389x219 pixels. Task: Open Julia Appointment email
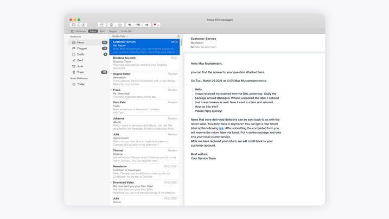click(x=145, y=140)
